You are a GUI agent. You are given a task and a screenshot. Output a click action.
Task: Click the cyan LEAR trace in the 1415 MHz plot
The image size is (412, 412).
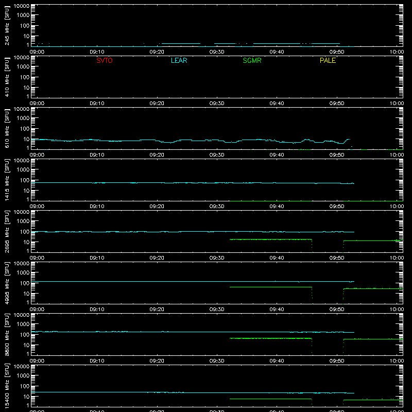point(193,183)
